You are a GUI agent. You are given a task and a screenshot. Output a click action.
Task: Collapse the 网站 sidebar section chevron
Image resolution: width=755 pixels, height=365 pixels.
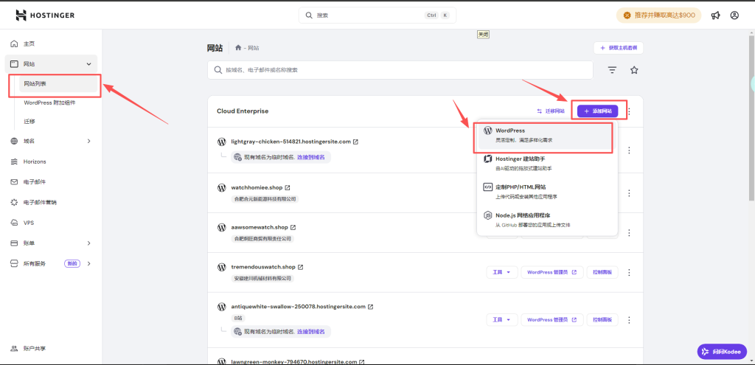tap(88, 64)
